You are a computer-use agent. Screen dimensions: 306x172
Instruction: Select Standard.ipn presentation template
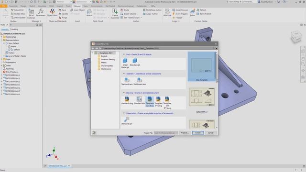(127, 121)
